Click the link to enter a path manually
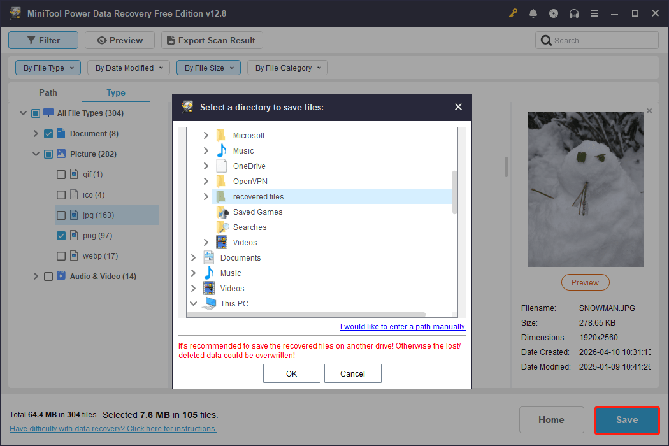The width and height of the screenshot is (669, 446). coord(402,326)
